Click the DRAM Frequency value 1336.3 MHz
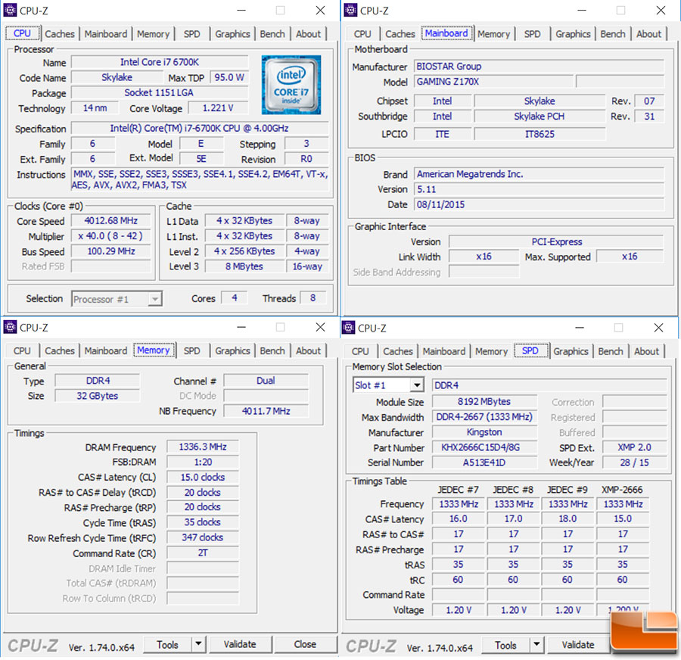 pyautogui.click(x=203, y=447)
